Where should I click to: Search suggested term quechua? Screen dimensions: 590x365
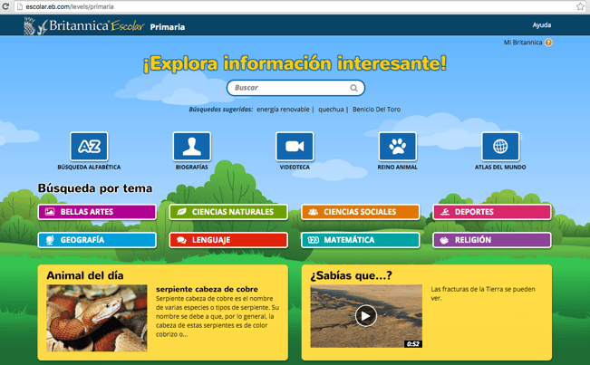click(x=331, y=110)
